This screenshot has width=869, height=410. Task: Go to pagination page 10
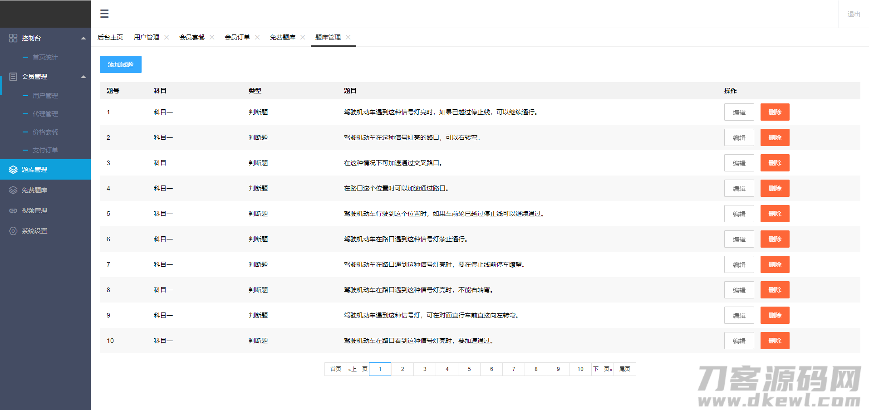point(580,369)
